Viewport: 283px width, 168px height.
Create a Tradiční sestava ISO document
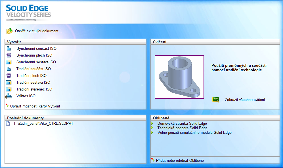point(33,82)
